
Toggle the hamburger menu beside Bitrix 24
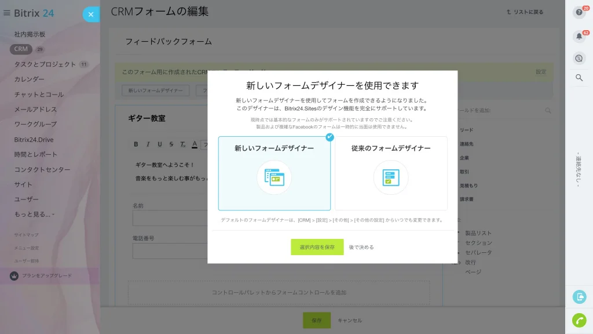[x=6, y=13]
